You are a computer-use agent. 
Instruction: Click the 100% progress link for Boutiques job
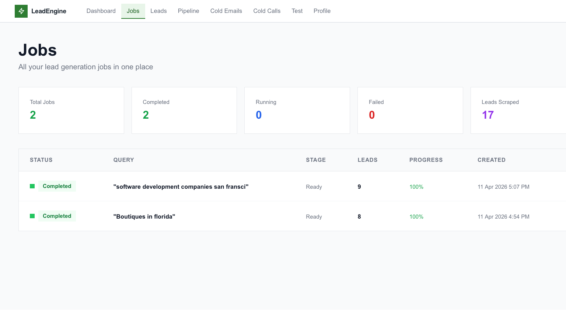tap(416, 217)
